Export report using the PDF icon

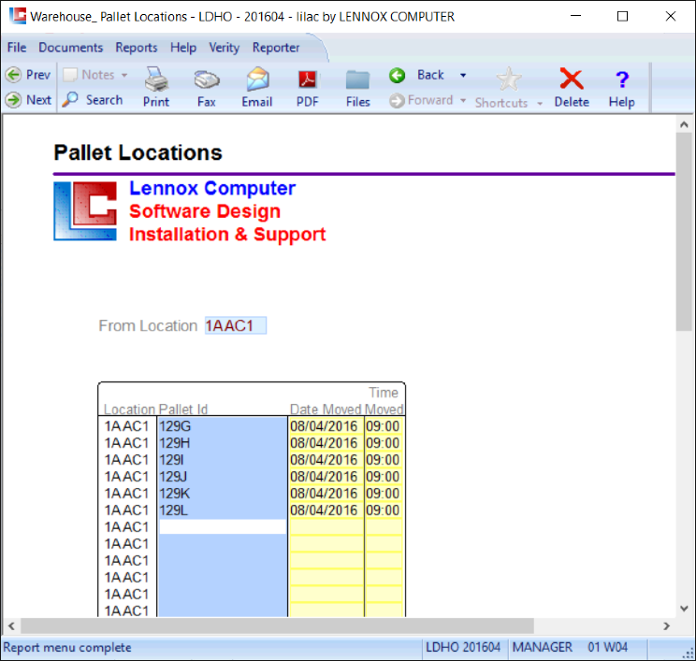[307, 82]
